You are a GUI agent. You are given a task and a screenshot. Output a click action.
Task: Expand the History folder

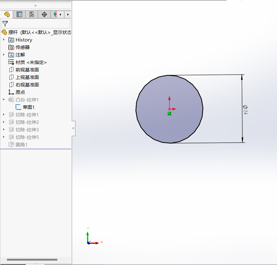tap(4, 40)
